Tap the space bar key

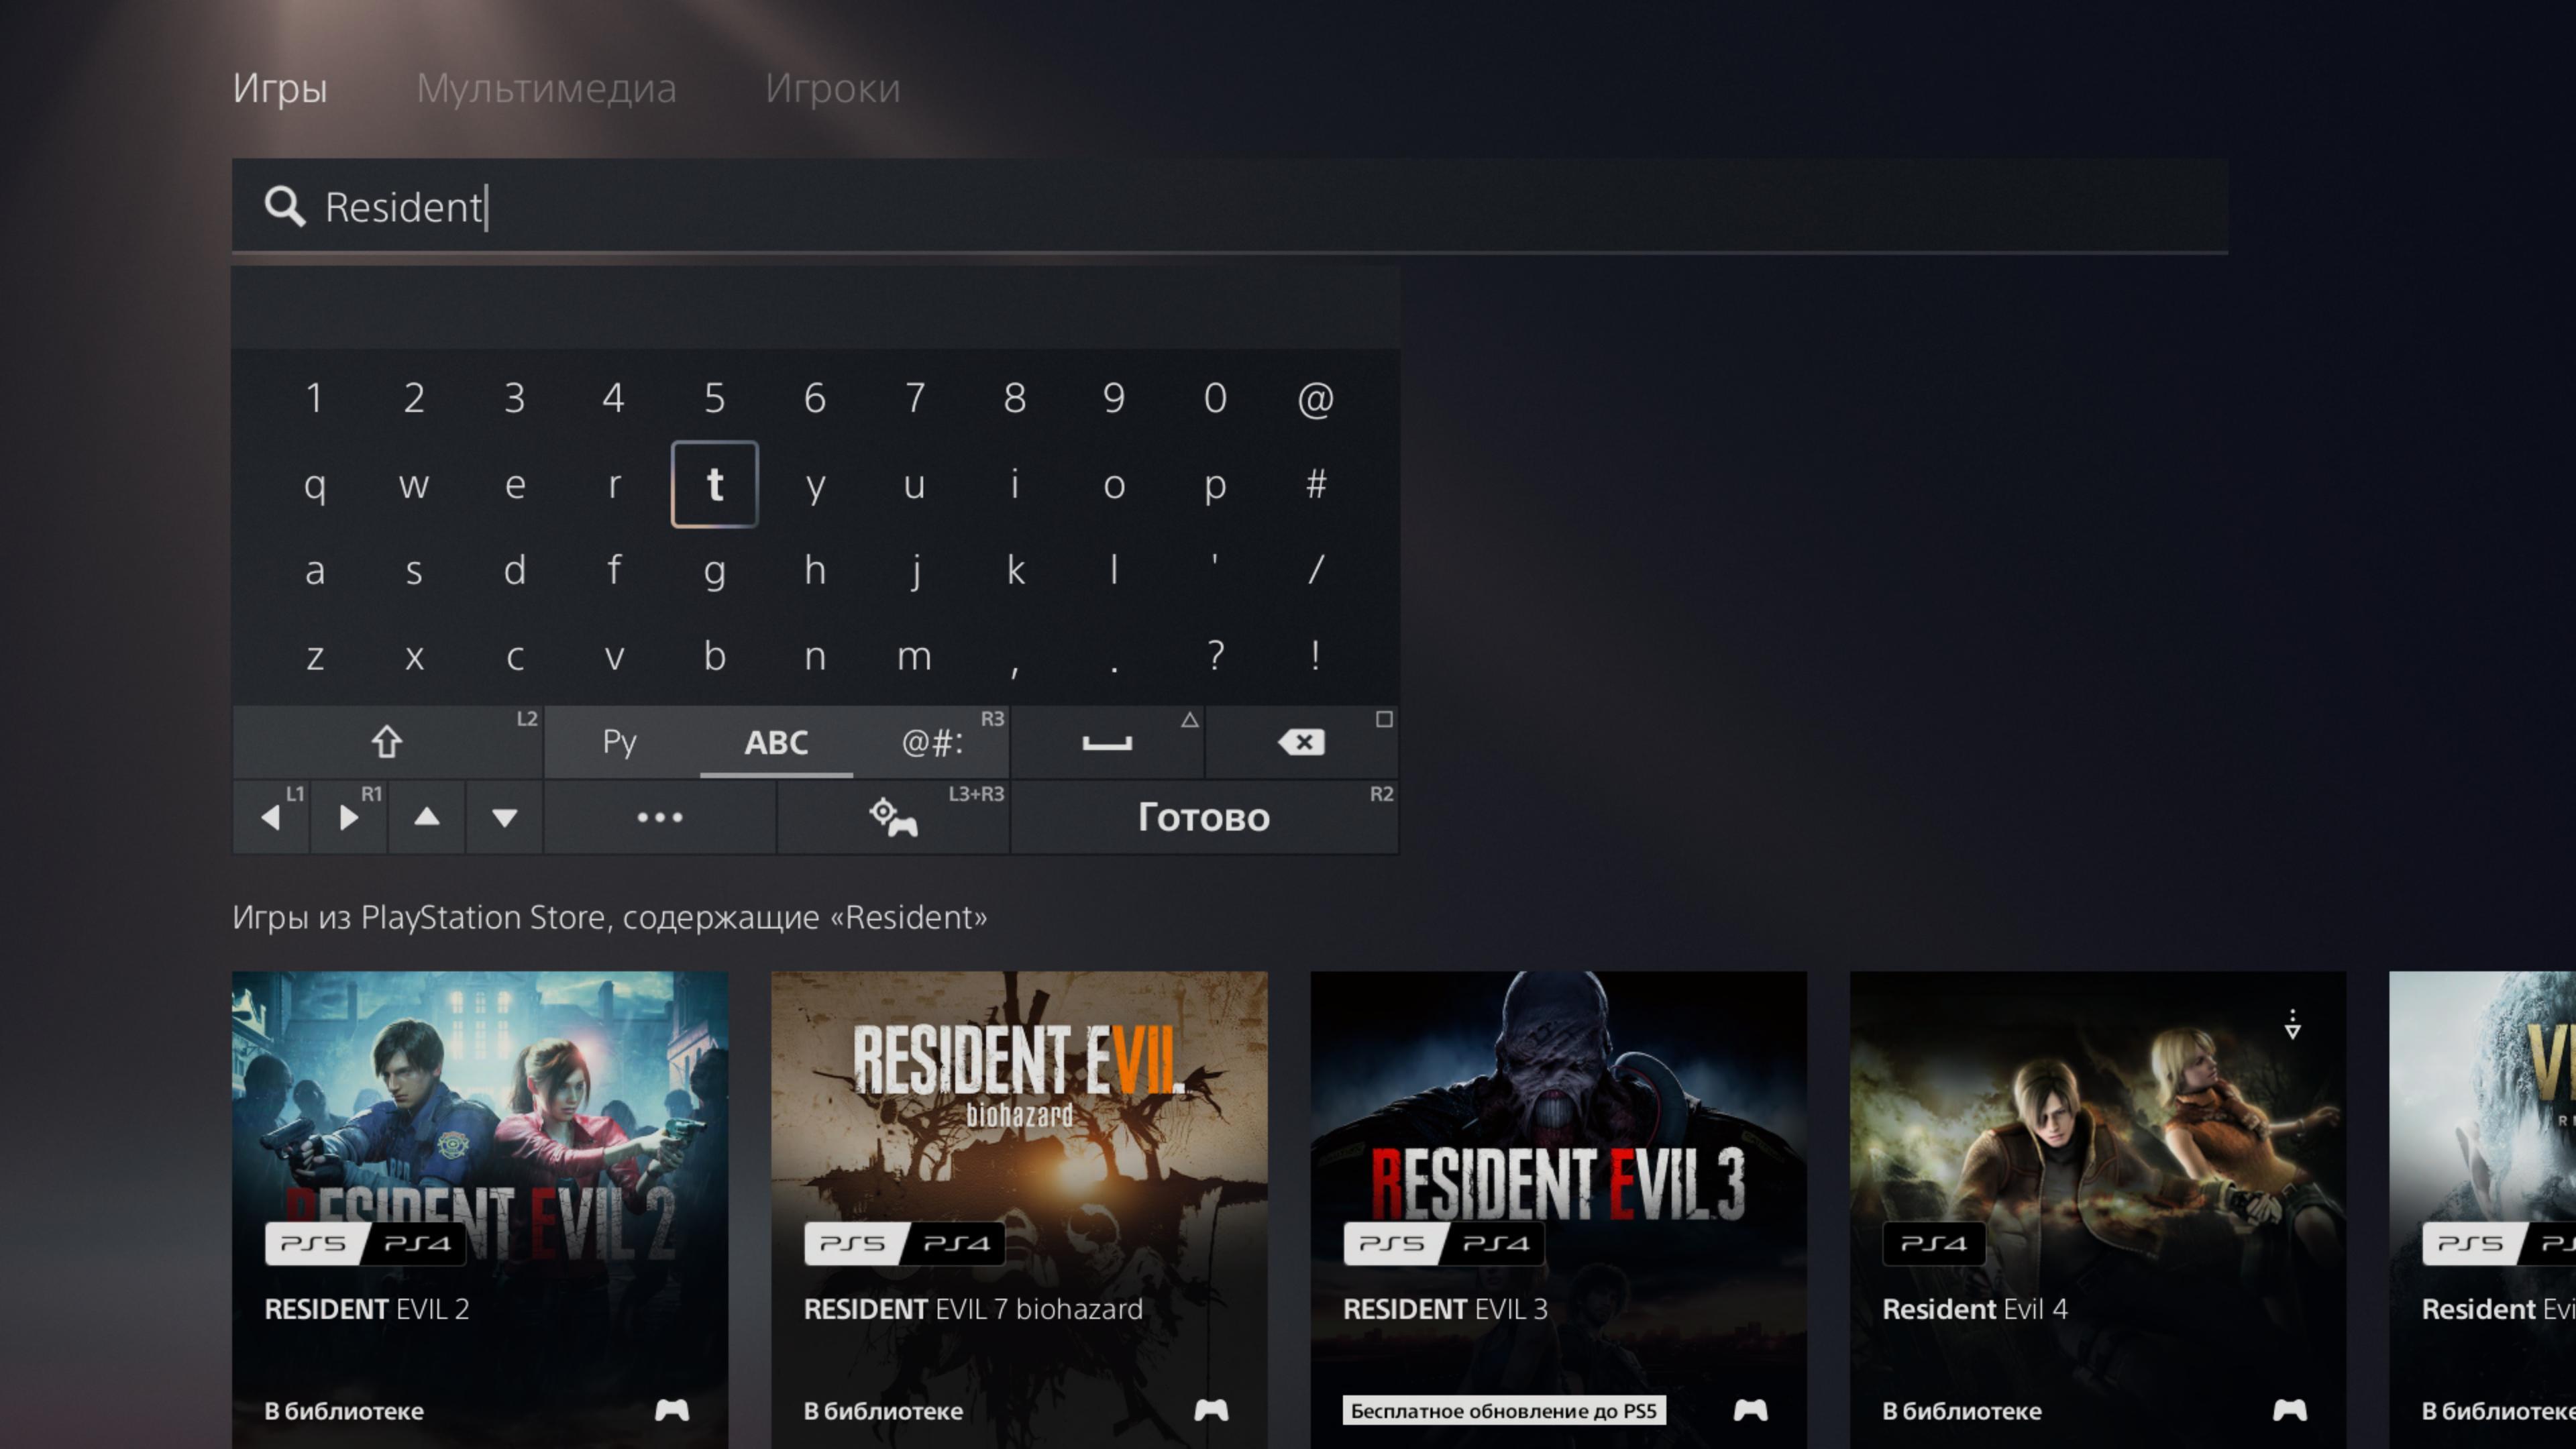click(x=1107, y=742)
